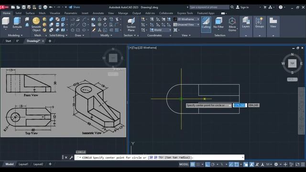Click the customization wrench on command line

tap(71, 157)
